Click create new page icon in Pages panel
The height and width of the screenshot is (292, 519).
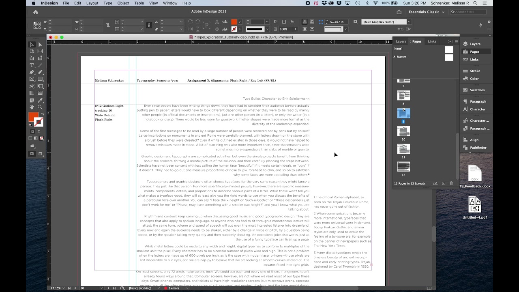[x=444, y=183]
